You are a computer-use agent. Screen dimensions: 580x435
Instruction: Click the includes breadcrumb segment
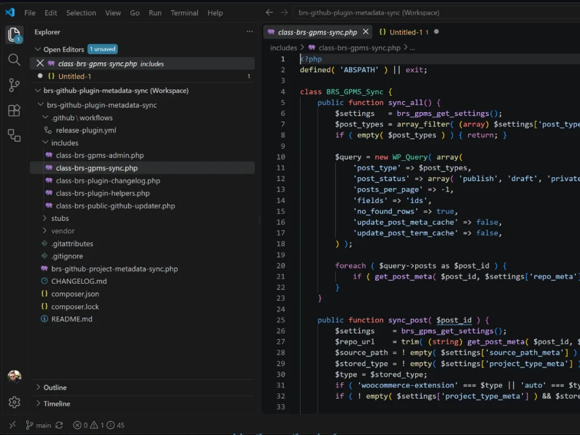[x=283, y=48]
